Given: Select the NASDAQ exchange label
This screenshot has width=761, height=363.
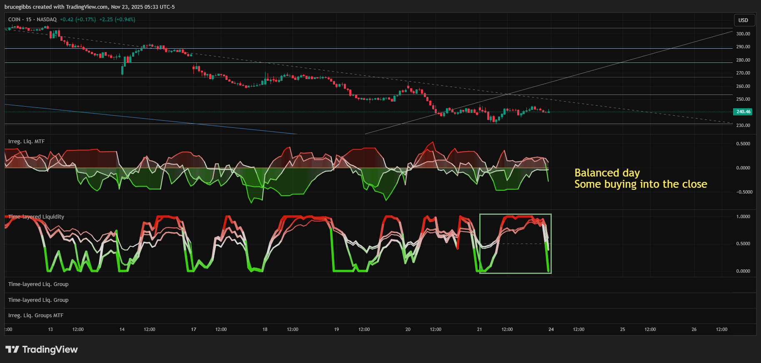Looking at the screenshot, I should pyautogui.click(x=46, y=20).
